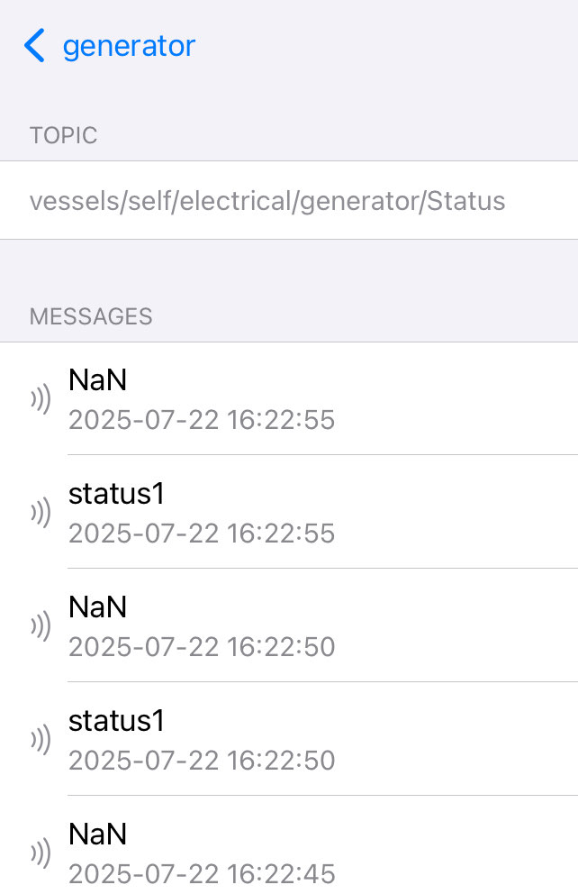Open the NaN message title from 16:22:55
The height and width of the screenshot is (894, 578).
pyautogui.click(x=97, y=379)
